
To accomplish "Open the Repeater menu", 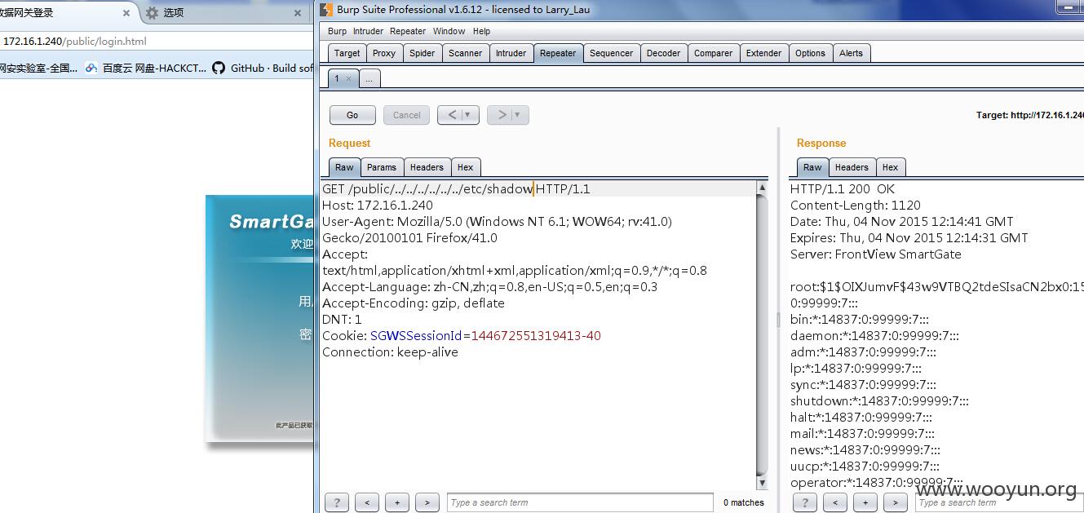I will click(408, 31).
